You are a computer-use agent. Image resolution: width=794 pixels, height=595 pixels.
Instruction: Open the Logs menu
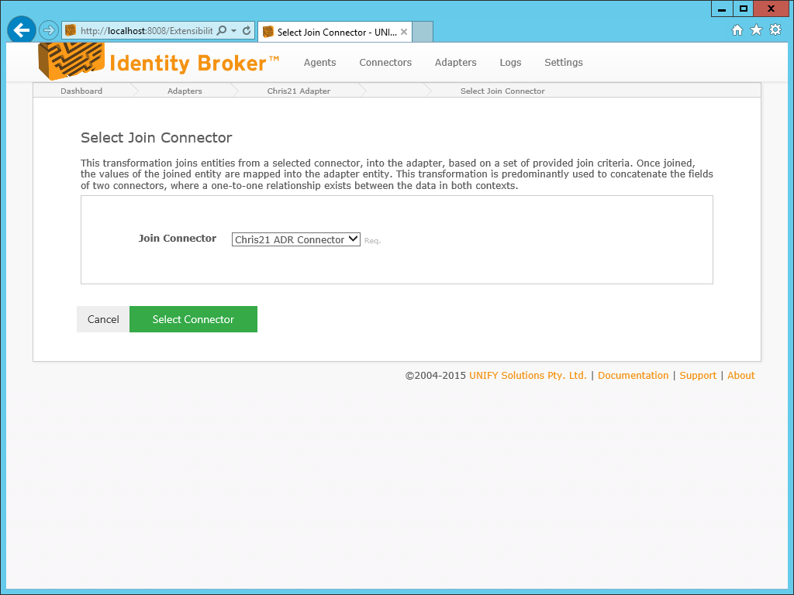pos(510,62)
